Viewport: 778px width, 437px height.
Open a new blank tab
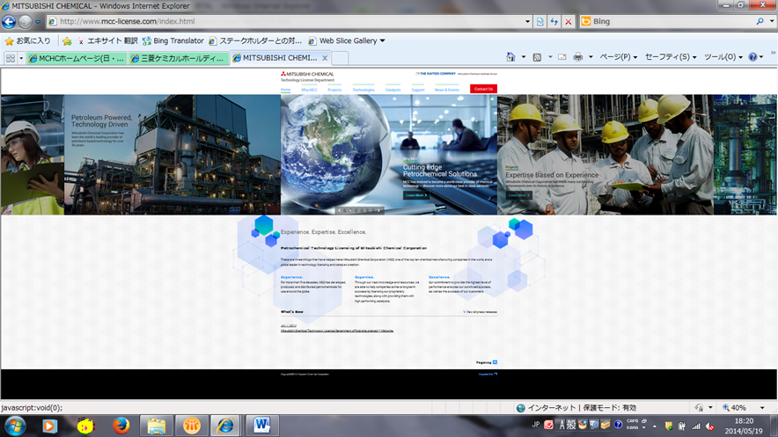point(340,58)
